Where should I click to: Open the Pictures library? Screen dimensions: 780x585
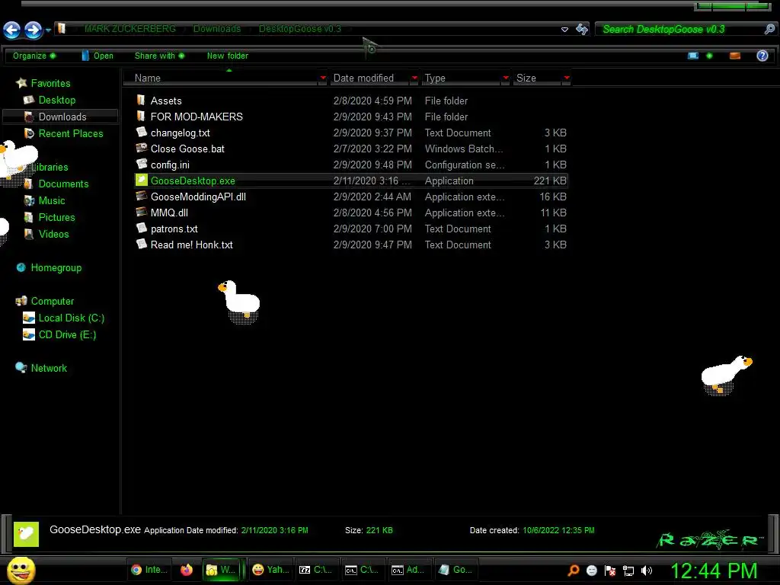coord(50,217)
